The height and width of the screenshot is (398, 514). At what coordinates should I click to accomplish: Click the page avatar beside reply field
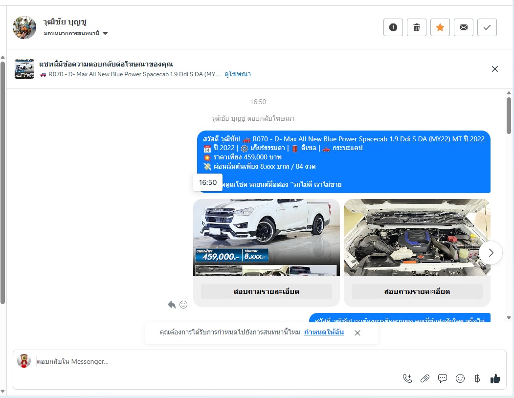(24, 361)
